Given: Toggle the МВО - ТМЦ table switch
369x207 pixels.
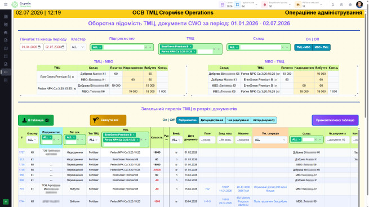Looking at the screenshot, I should 321,47.
